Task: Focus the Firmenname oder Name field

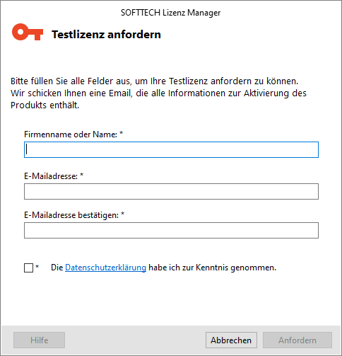Action: tap(171, 149)
